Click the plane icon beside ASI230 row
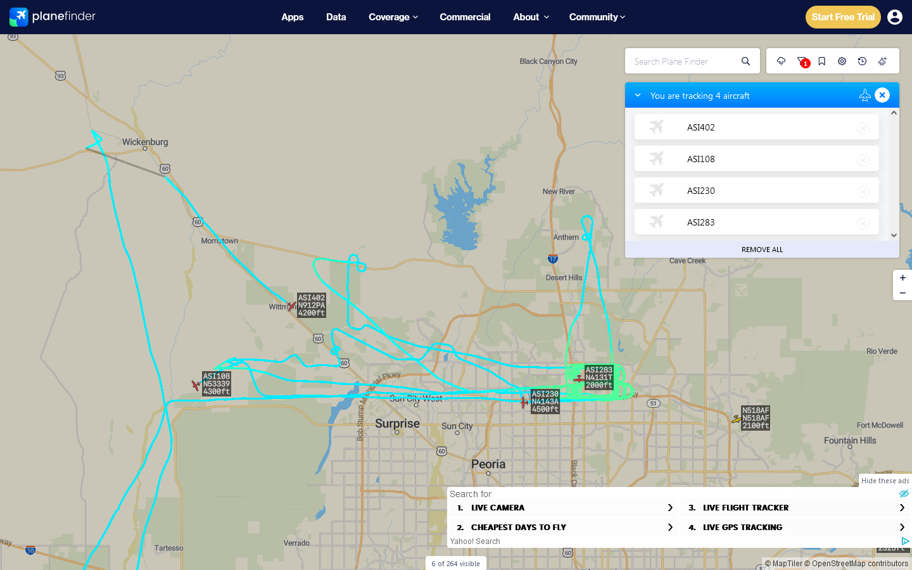The height and width of the screenshot is (570, 912). pos(657,190)
